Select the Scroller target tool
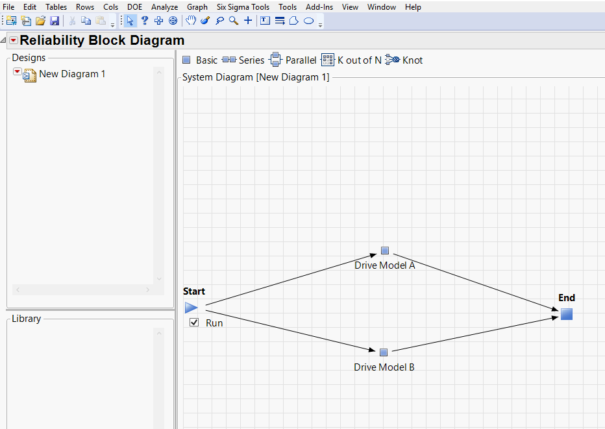Image resolution: width=605 pixels, height=429 pixels. [x=173, y=21]
